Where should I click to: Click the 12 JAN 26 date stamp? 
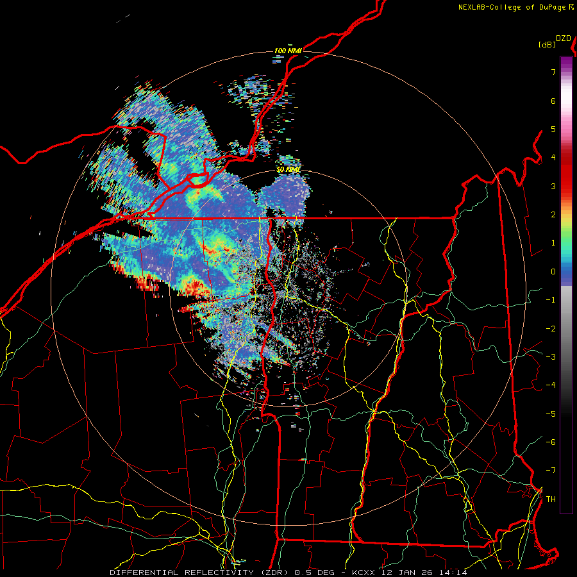pos(406,573)
